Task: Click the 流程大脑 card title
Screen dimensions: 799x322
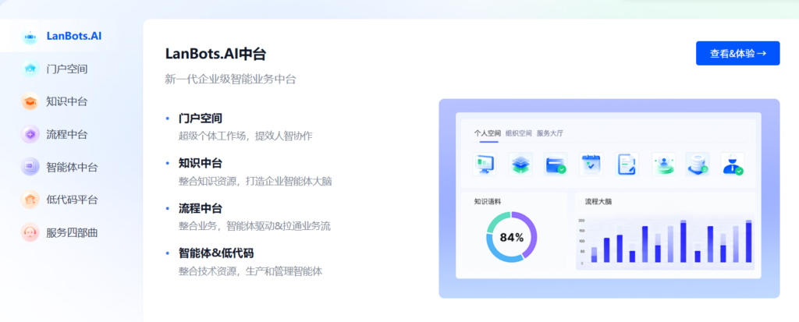Action: [x=598, y=201]
